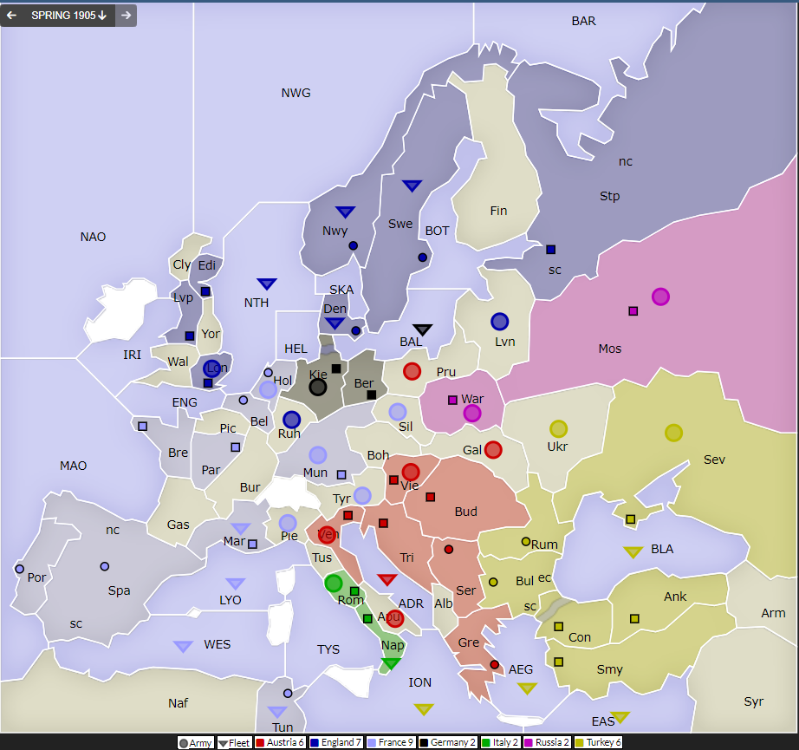Select the Austrian army in Pru
Screen dimensions: 799x750
412,372
